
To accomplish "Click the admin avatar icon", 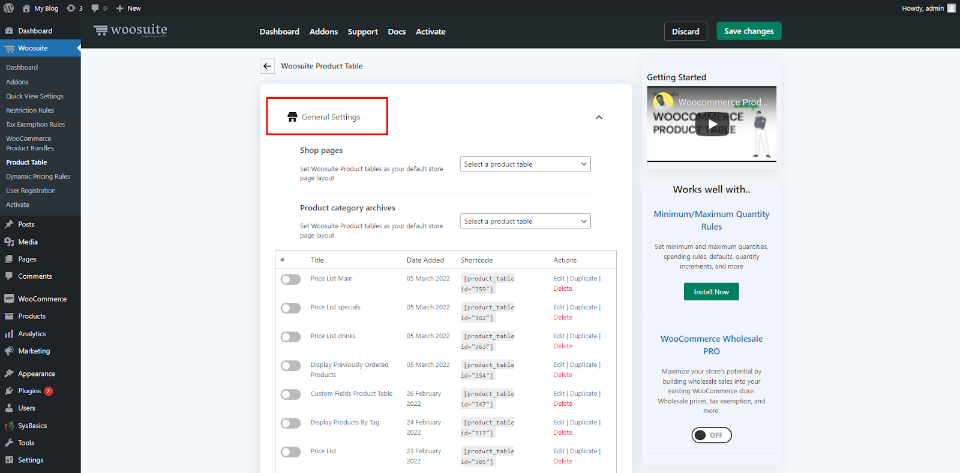I will coord(951,8).
